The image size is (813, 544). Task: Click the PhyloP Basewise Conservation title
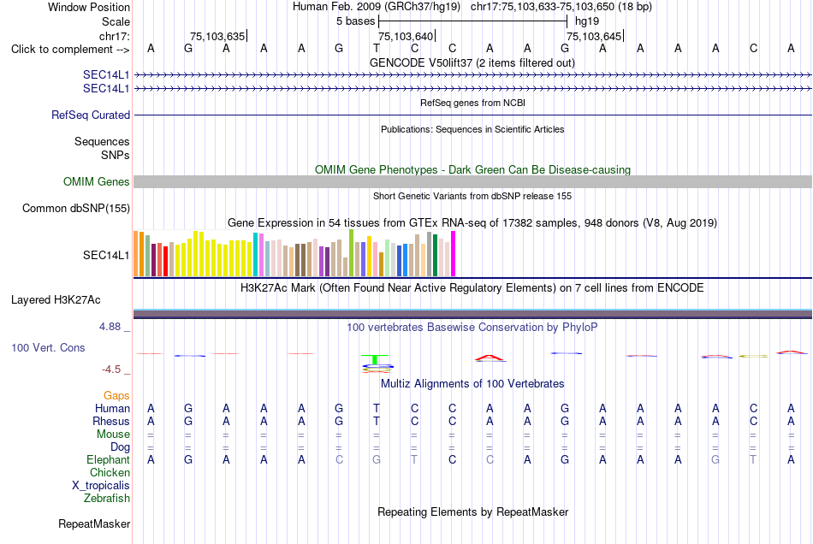tap(472, 328)
